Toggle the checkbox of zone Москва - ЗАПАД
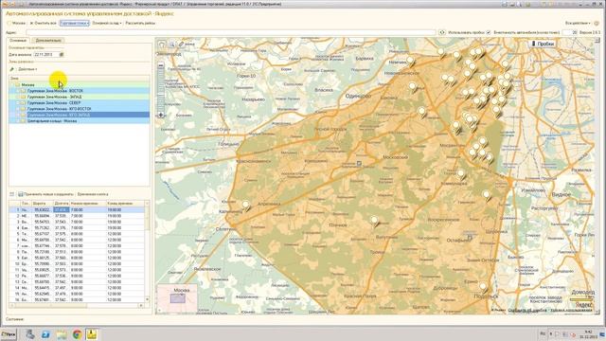The width and height of the screenshot is (606, 341). coord(17,97)
